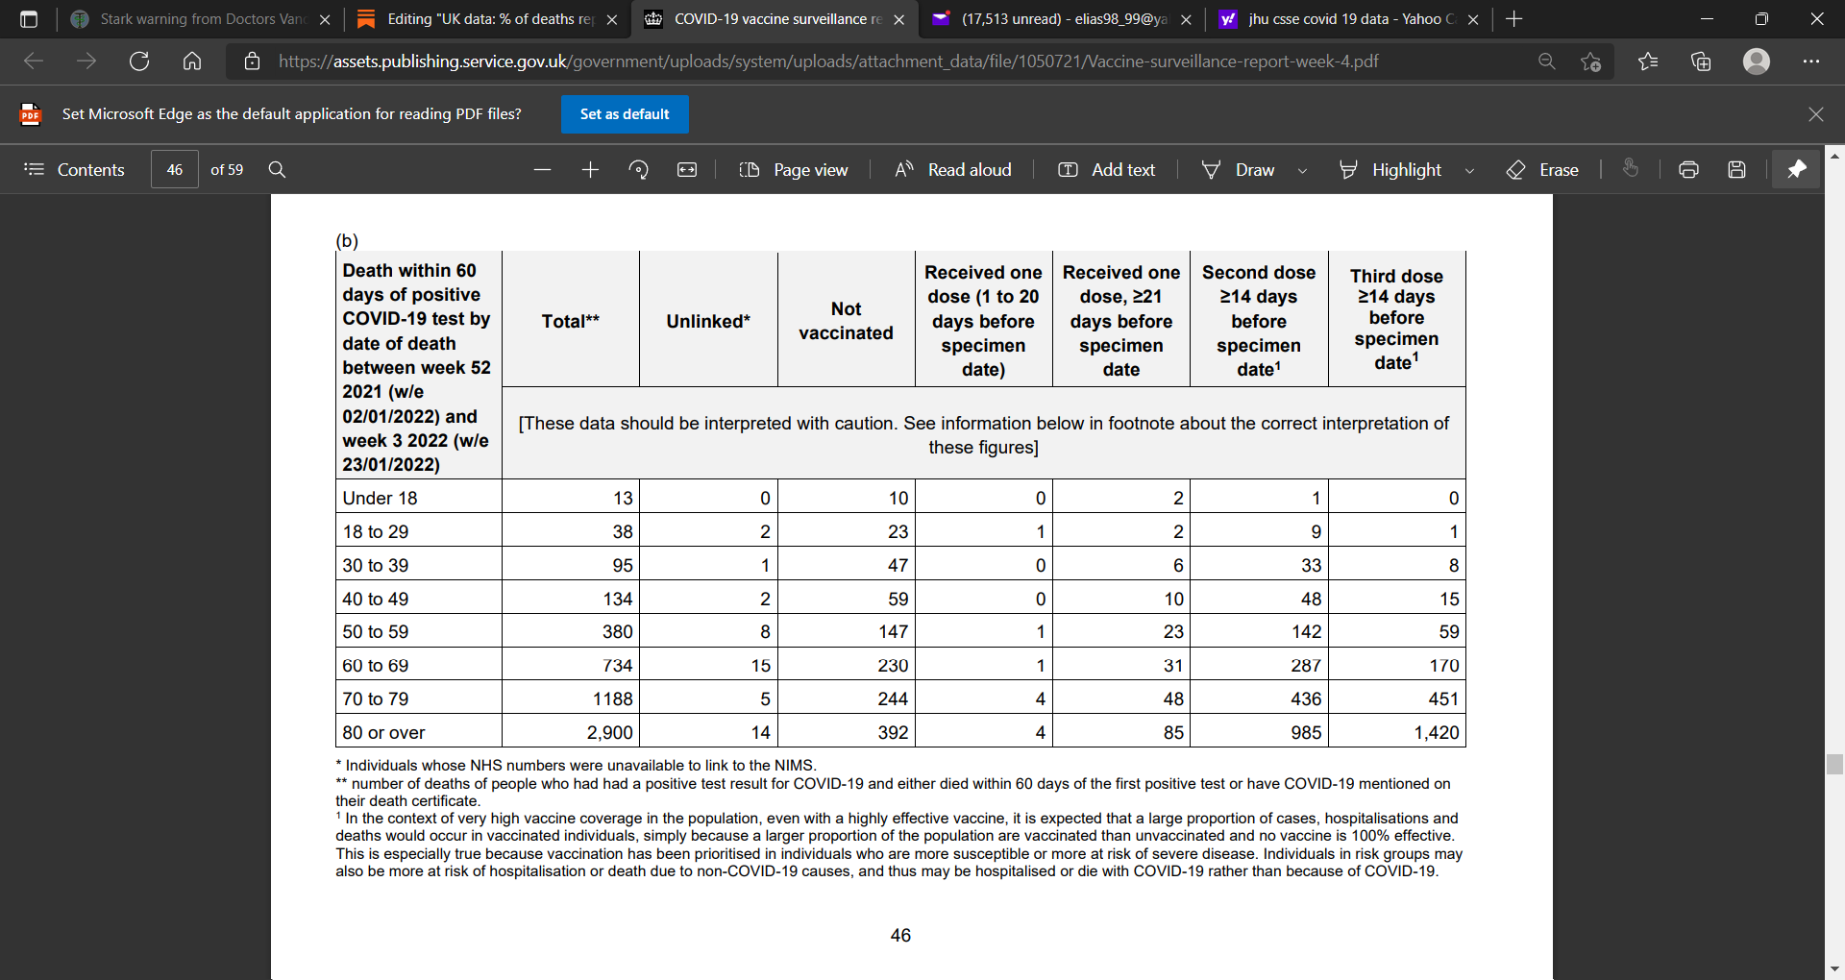1845x980 pixels.
Task: Rotate the PDF page
Action: click(x=638, y=170)
